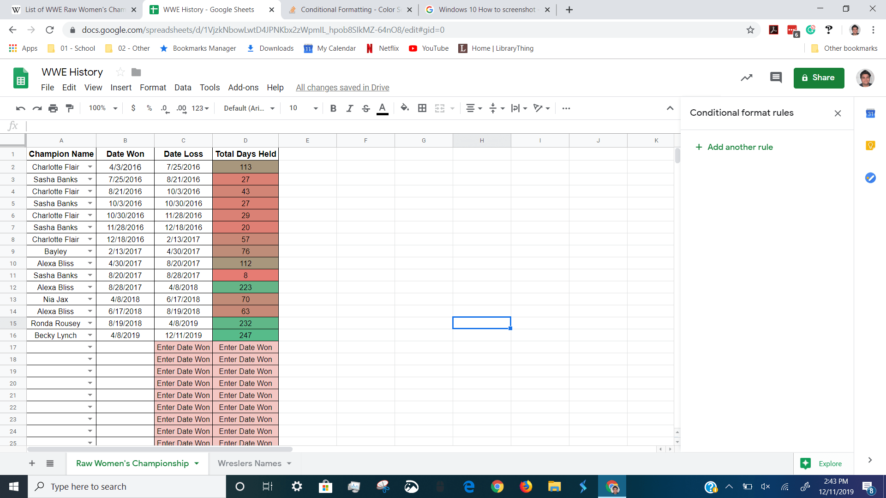Open the Borders tool

tap(422, 108)
